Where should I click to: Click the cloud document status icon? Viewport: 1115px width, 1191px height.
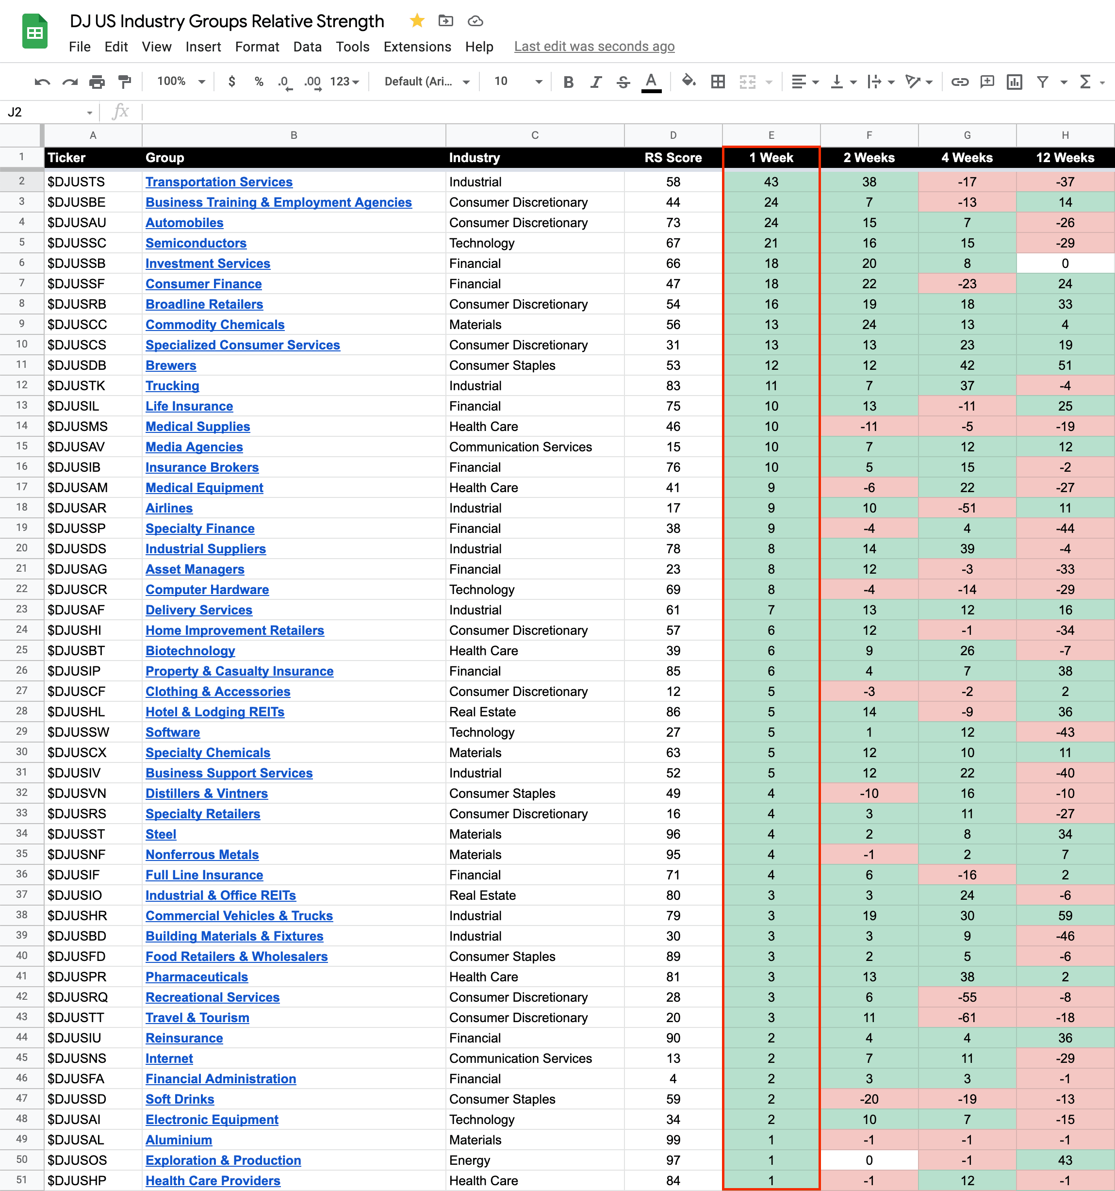476,21
